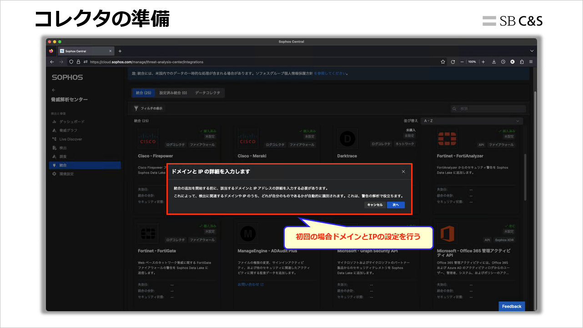The width and height of the screenshot is (583, 328).
Task: Bookmark this page with the star icon
Action: click(x=443, y=62)
